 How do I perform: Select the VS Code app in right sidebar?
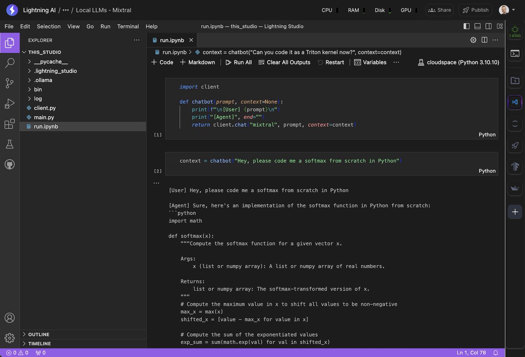pos(515,102)
